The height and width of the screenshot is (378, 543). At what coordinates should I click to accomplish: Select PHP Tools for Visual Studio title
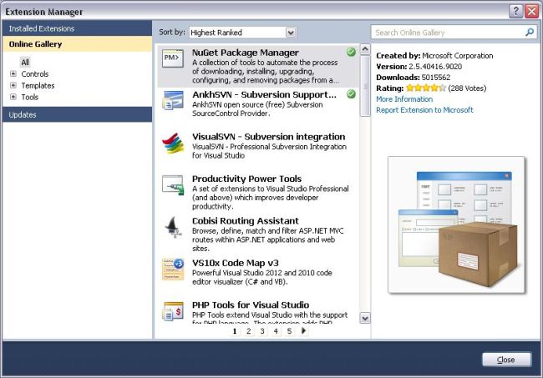pos(251,305)
